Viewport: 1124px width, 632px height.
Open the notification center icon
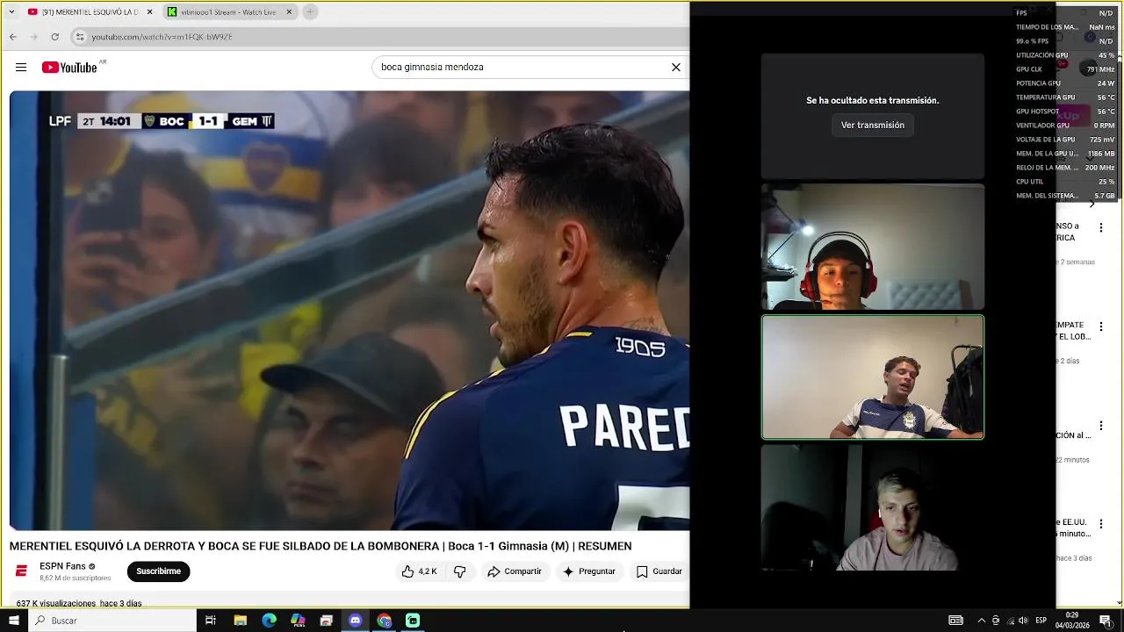coord(1106,621)
